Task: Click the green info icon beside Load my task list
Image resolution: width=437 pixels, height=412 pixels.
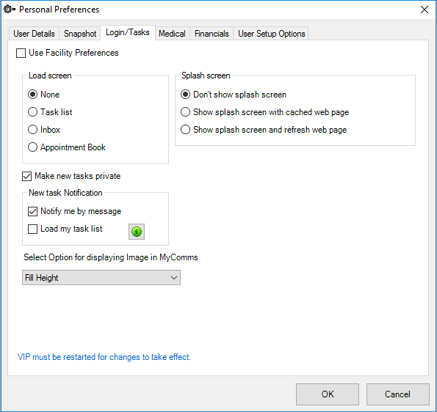Action: 137,232
